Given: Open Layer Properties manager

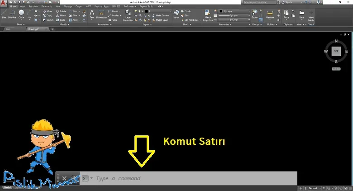Looking at the screenshot, I should (x=128, y=15).
